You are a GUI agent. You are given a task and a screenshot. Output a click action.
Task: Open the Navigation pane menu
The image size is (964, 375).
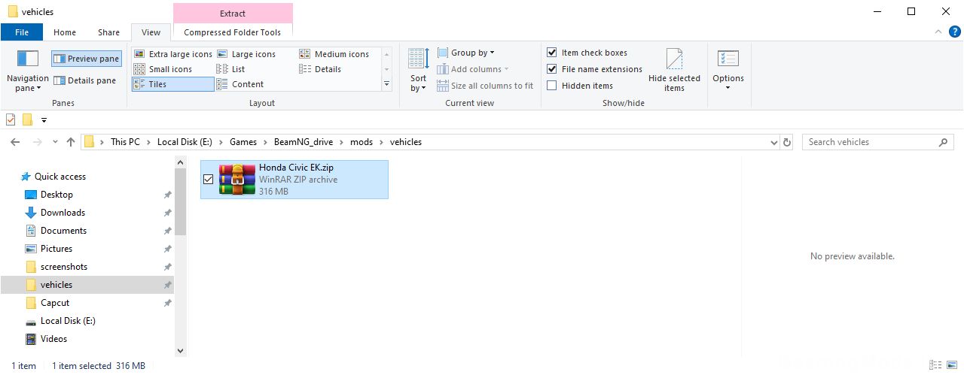(27, 71)
